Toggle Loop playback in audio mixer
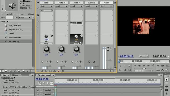This screenshot has height=96, width=170. point(54,71)
